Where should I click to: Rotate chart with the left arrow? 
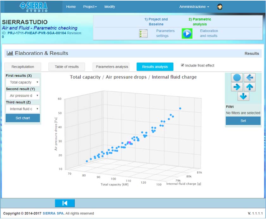[250, 78]
